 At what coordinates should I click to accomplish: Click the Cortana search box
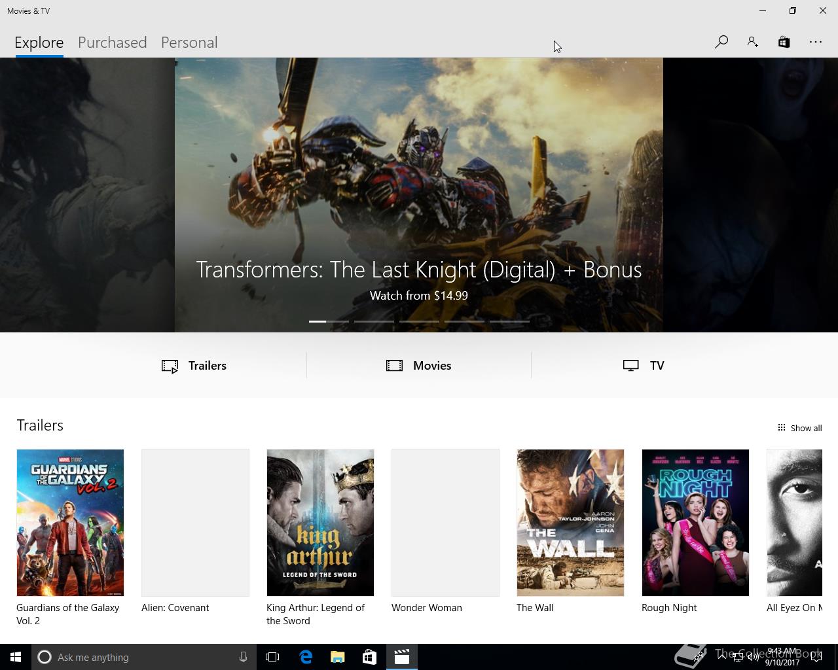click(x=143, y=657)
